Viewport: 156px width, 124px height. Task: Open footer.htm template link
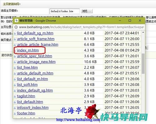coord(26,113)
